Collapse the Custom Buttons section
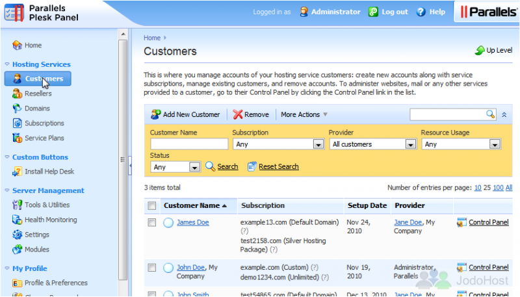This screenshot has width=520, height=297. 7,157
